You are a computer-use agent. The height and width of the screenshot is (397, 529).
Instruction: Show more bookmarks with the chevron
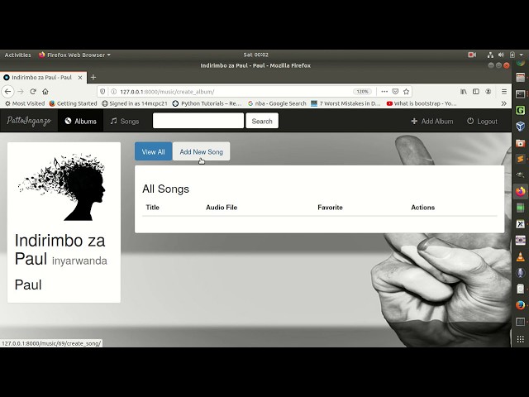pyautogui.click(x=504, y=103)
